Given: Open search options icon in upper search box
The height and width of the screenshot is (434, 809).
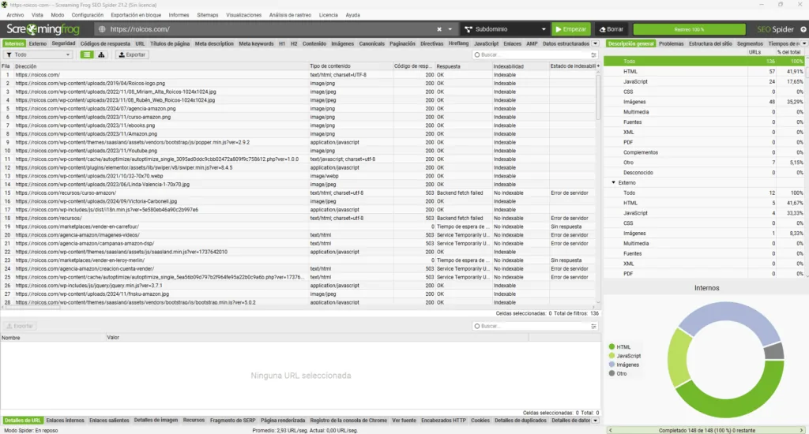Looking at the screenshot, I should [593, 54].
